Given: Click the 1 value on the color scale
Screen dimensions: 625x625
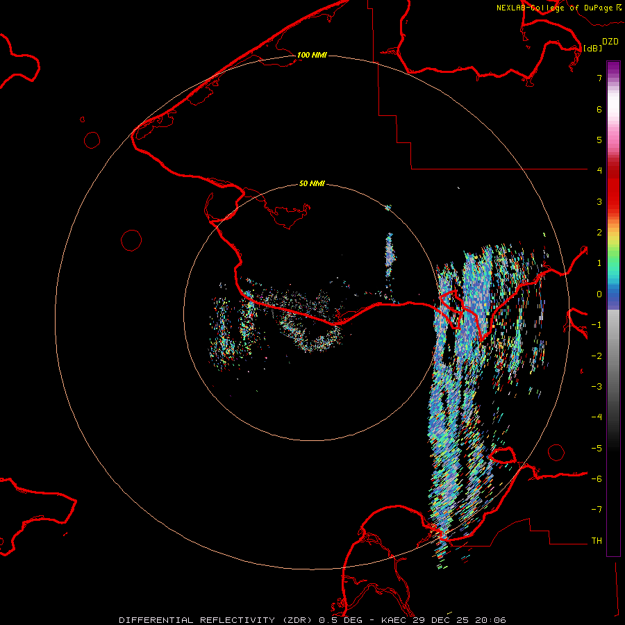Looking at the screenshot, I should point(599,263).
